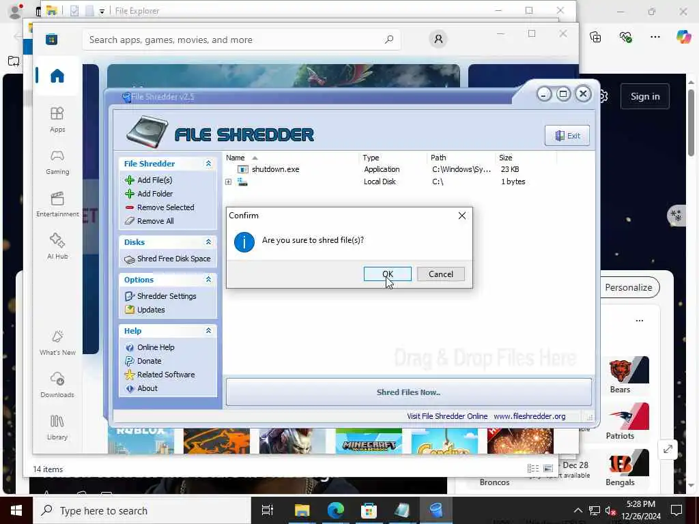Viewport: 699px width, 524px height.
Task: Open Apps in Microsoft Store sidebar
Action: [57, 120]
